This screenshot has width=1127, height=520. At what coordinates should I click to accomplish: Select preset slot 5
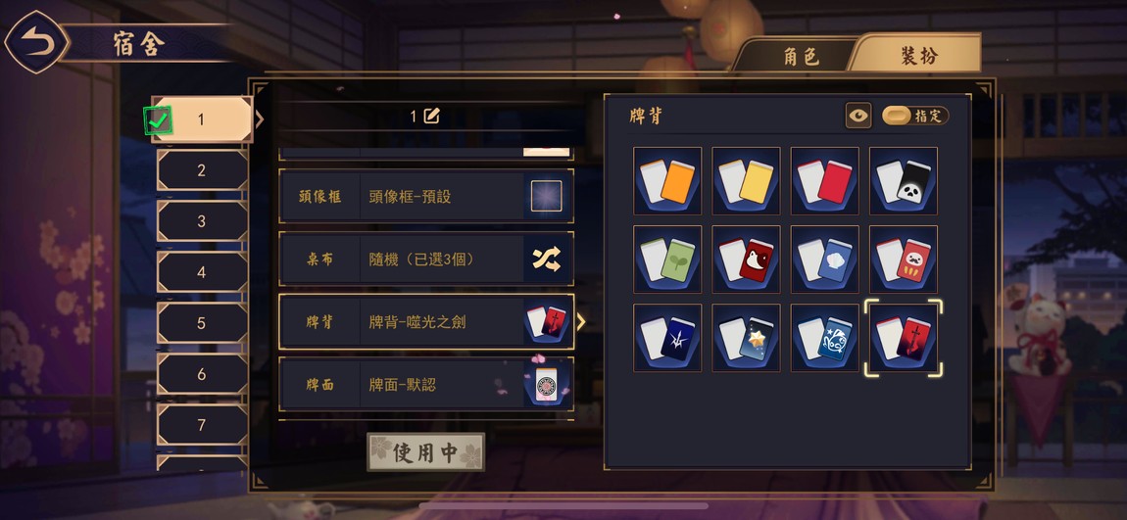click(x=202, y=323)
